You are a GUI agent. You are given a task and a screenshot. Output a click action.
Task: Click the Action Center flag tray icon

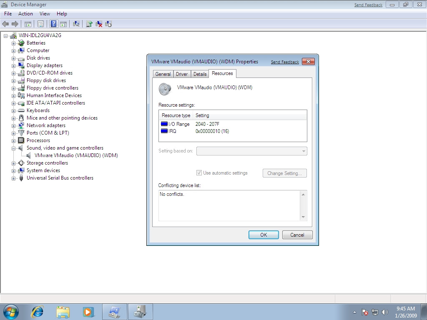pyautogui.click(x=364, y=312)
